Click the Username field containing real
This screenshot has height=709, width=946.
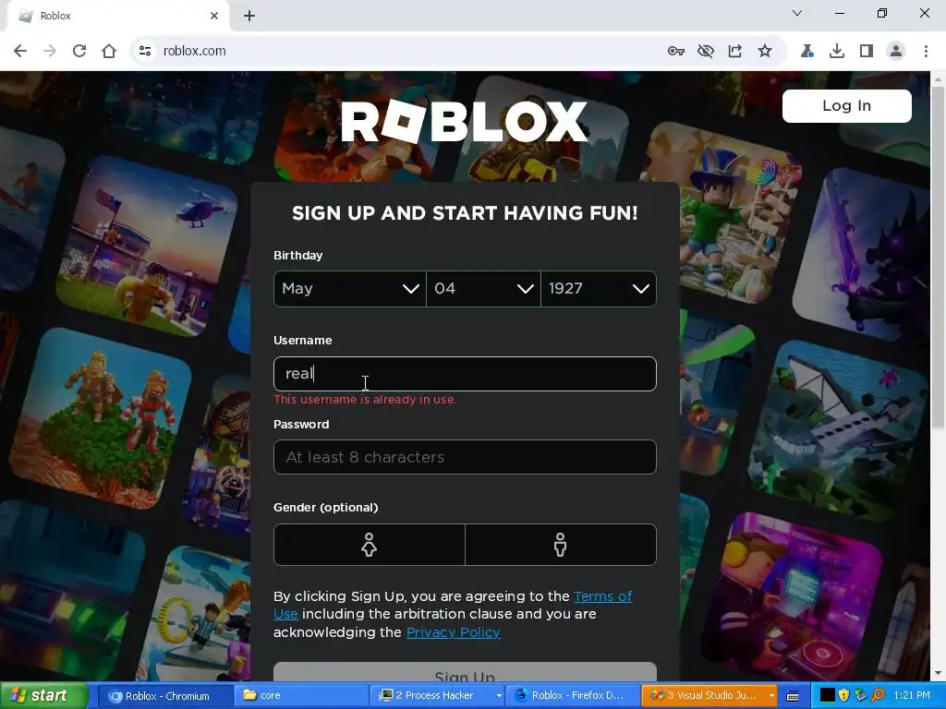[465, 374]
